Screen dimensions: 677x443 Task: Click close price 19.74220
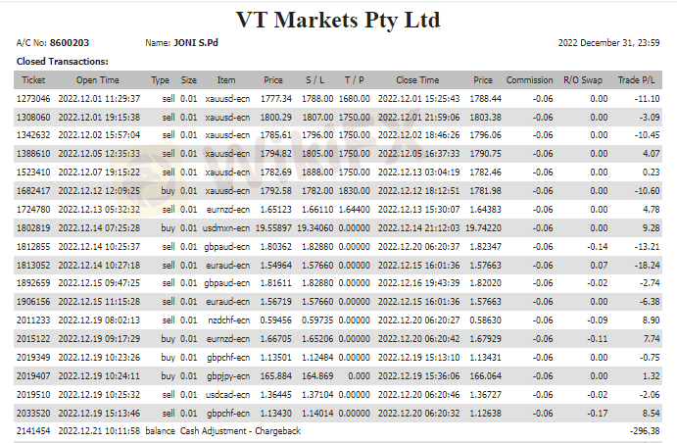483,227
